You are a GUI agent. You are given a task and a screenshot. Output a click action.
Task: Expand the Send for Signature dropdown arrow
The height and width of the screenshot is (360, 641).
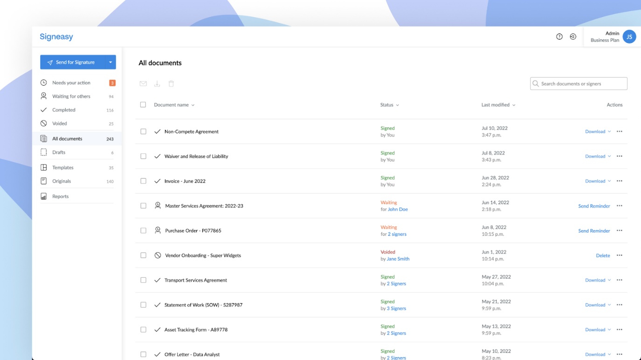tap(110, 62)
